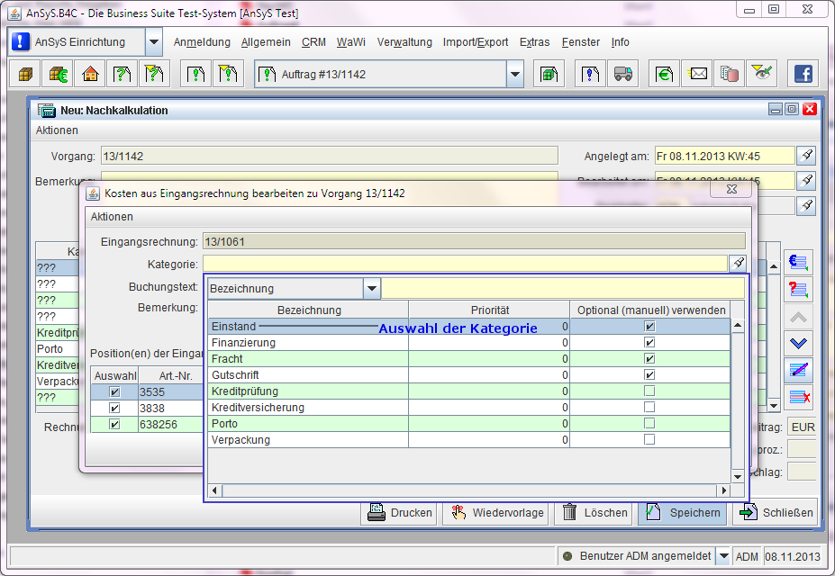Expand the Auftrag #13/1142 combo box

click(x=514, y=75)
